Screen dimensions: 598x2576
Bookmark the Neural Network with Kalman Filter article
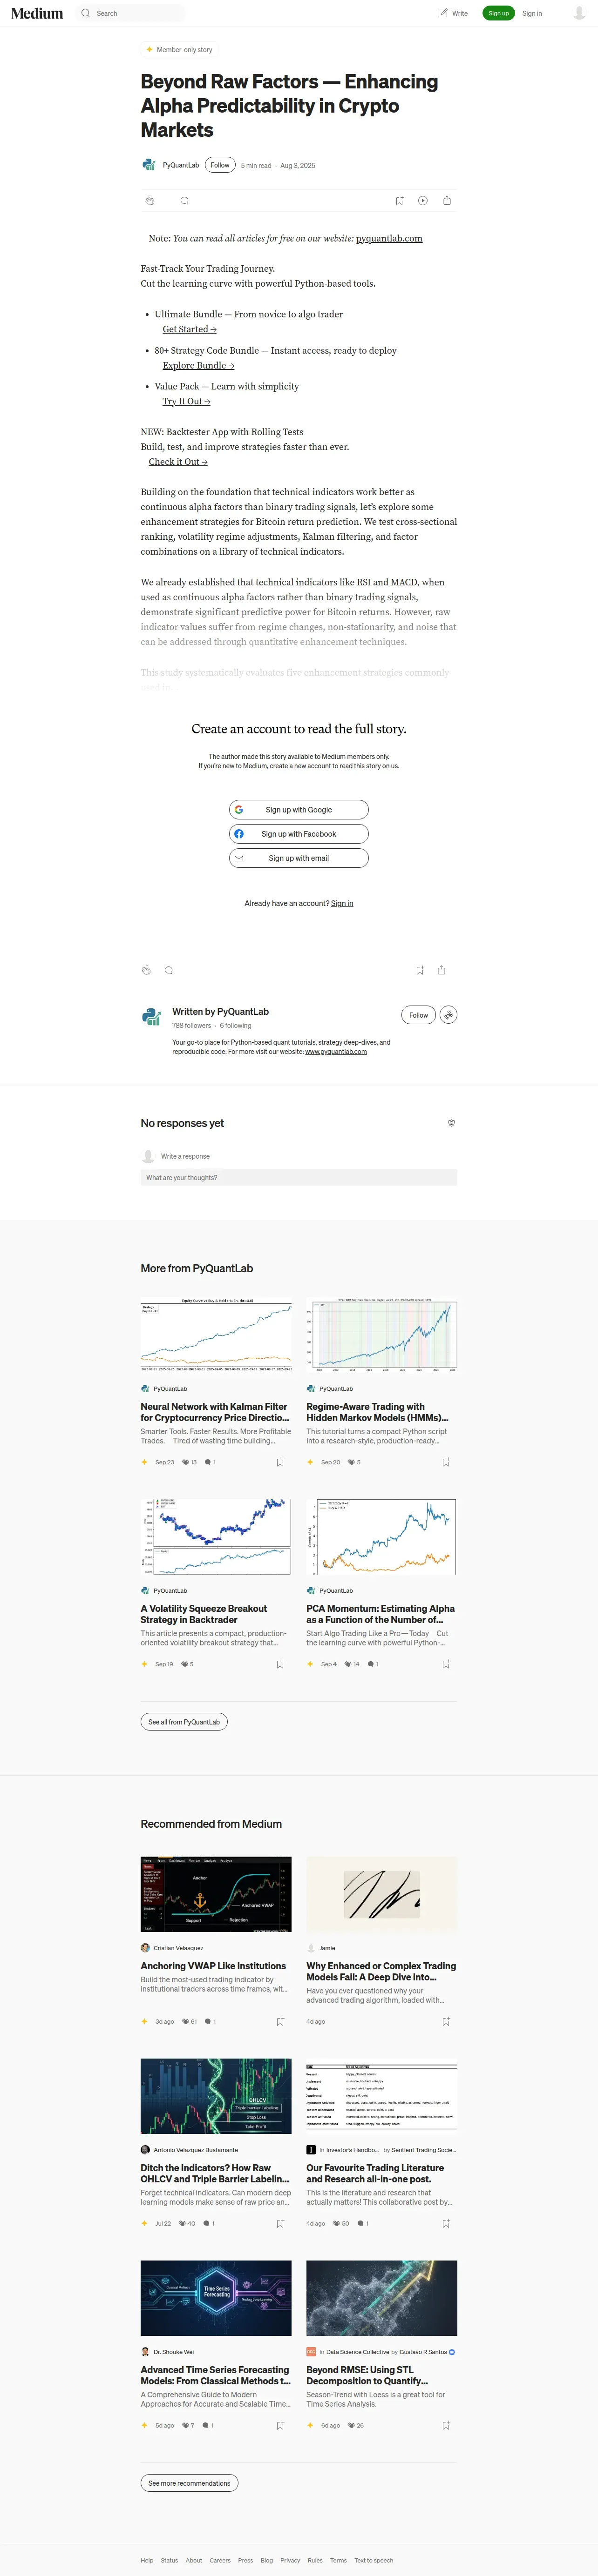(280, 1462)
